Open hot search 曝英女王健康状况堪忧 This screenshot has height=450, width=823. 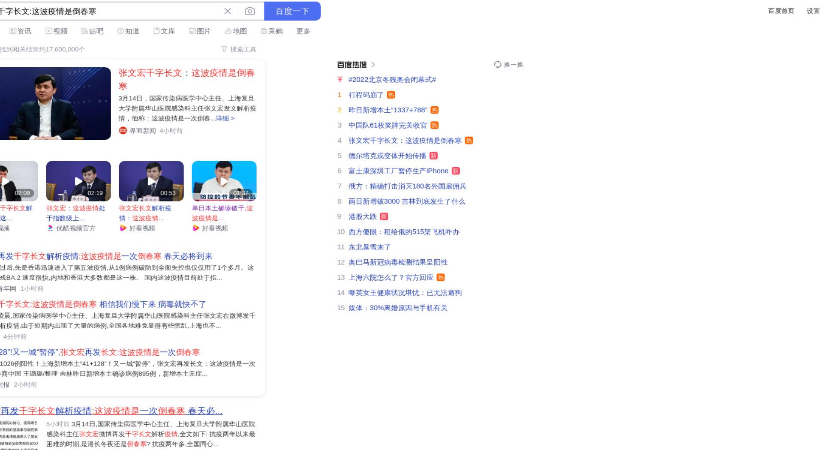405,293
